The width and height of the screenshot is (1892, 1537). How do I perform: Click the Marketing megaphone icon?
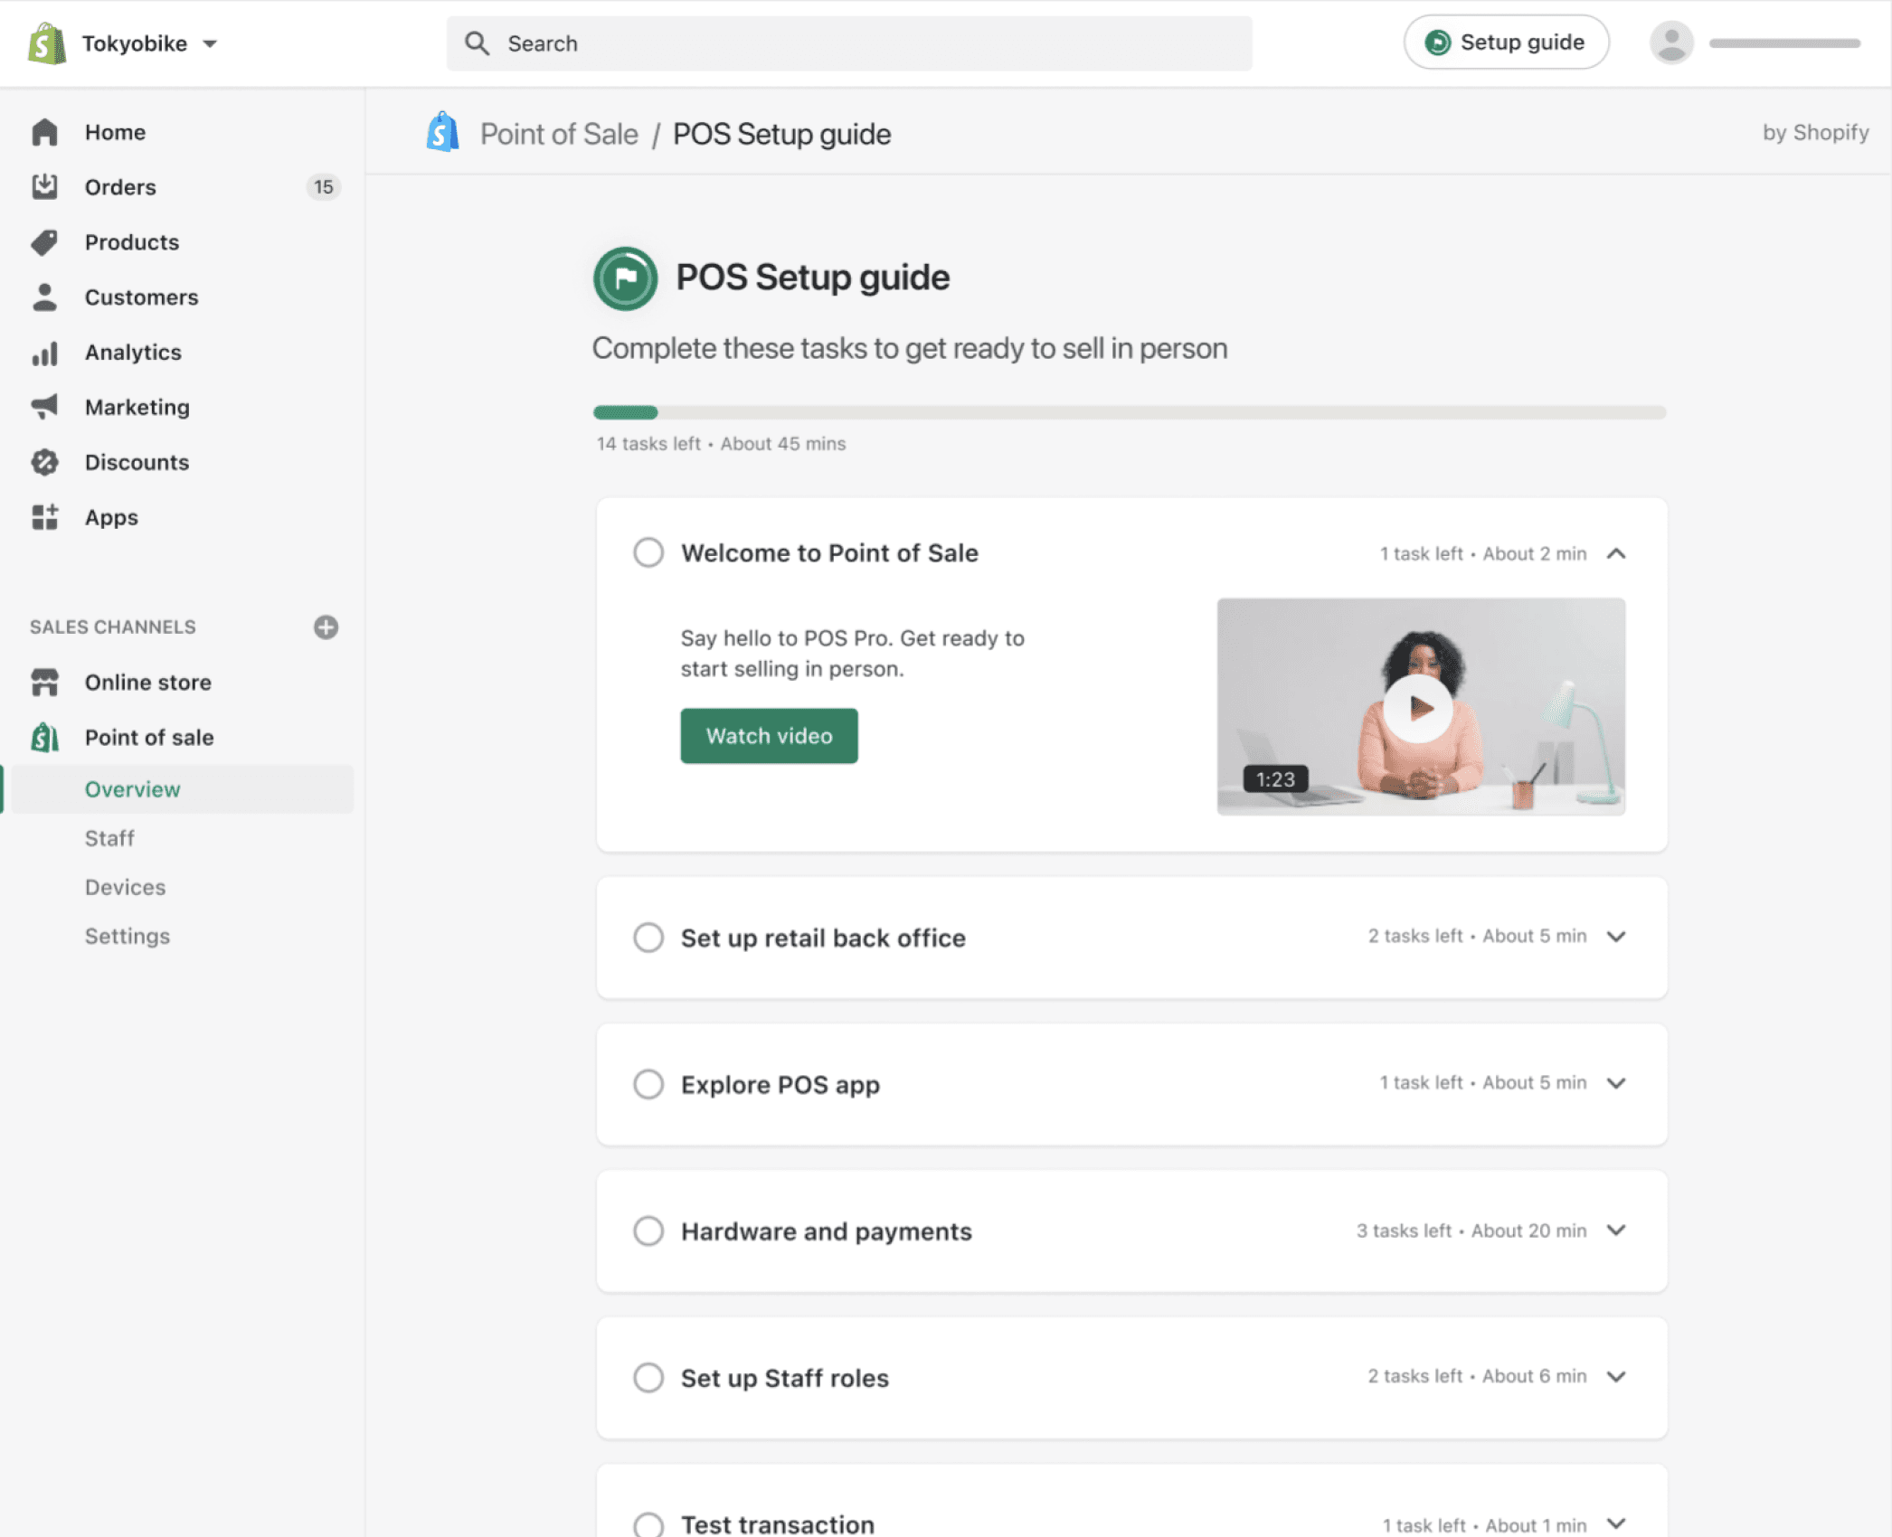(44, 407)
